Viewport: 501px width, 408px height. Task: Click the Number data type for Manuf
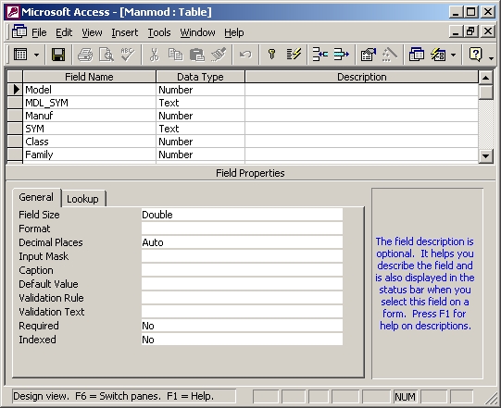[x=200, y=116]
